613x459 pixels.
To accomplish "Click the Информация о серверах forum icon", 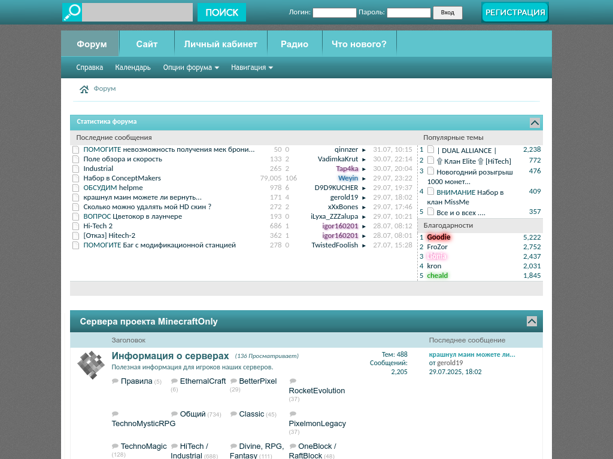I will (x=91, y=365).
